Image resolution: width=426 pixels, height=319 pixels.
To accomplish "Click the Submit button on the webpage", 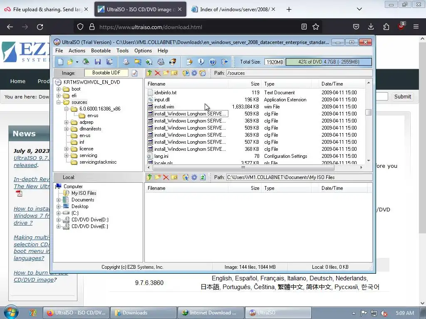I will 403,96.
